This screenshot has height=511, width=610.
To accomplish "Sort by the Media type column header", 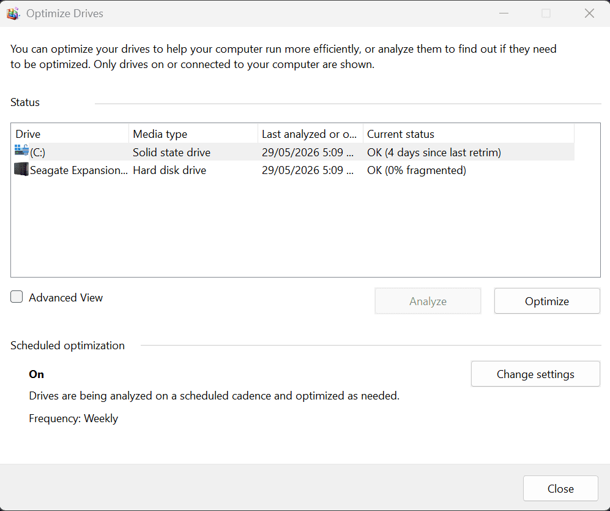I will click(193, 134).
